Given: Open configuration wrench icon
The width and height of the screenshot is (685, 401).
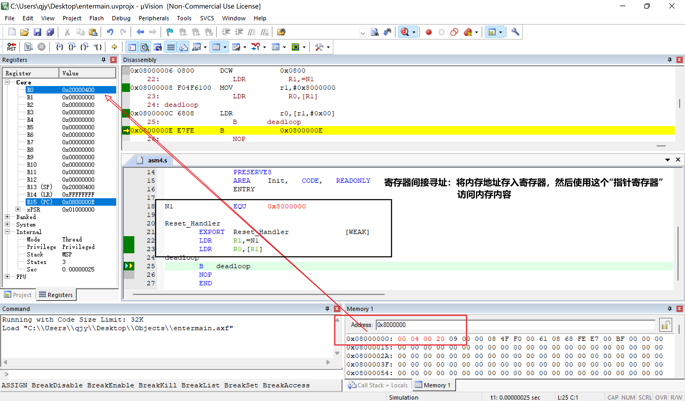Looking at the screenshot, I should pyautogui.click(x=515, y=32).
